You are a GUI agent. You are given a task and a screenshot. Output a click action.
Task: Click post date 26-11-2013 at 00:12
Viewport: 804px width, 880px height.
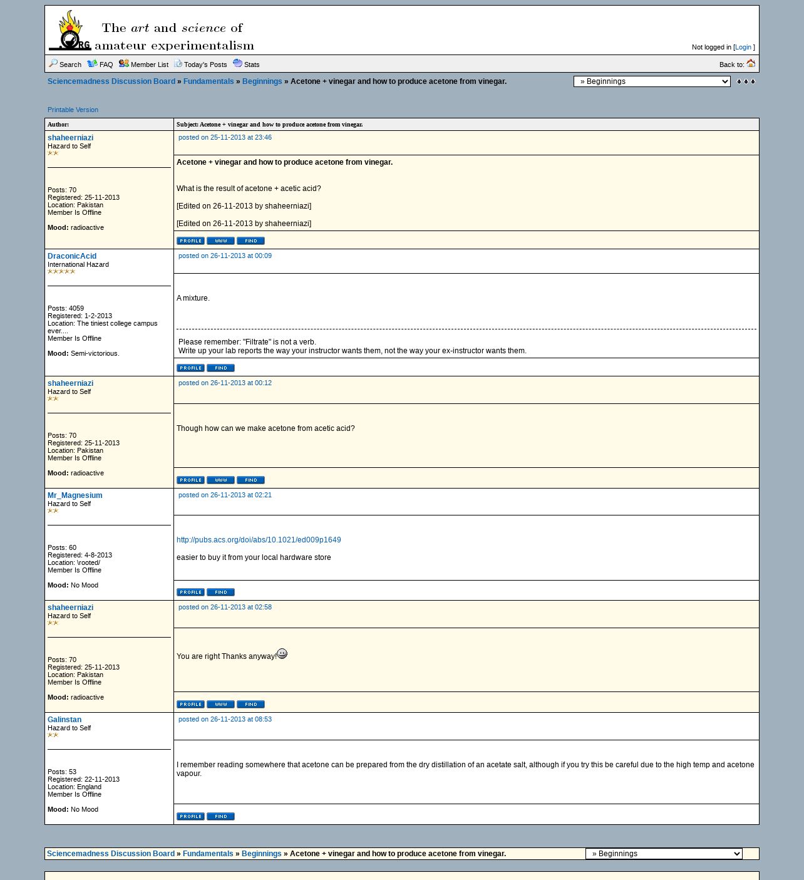pyautogui.click(x=225, y=383)
